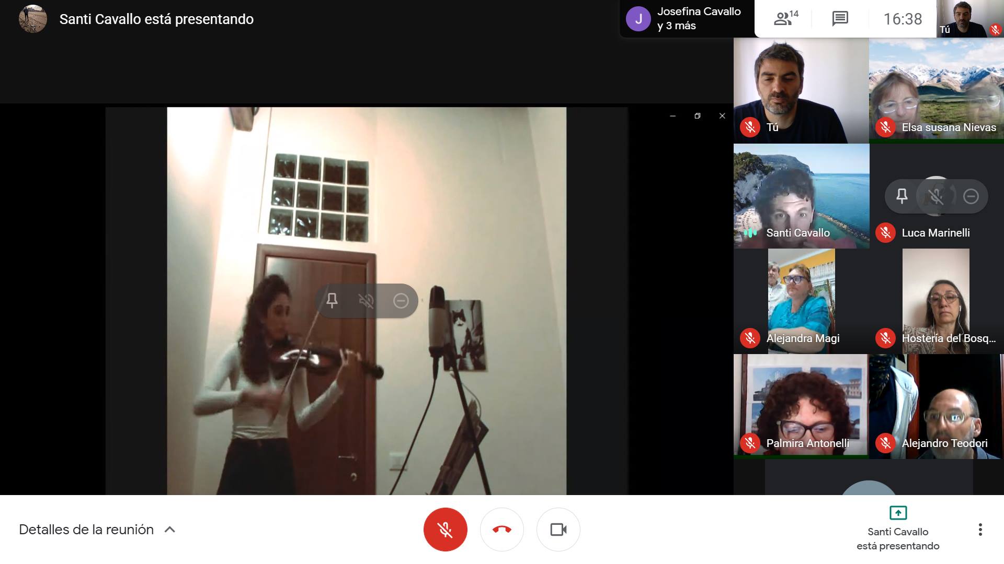The image size is (1004, 564).
Task: Click the muted audio icon on presentation overlay
Action: click(366, 300)
